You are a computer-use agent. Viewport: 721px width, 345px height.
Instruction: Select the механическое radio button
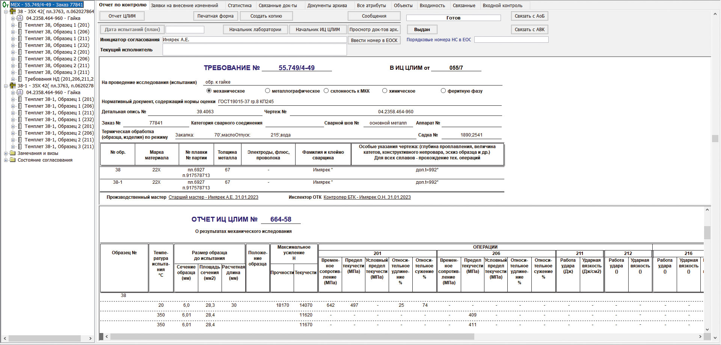coord(209,91)
